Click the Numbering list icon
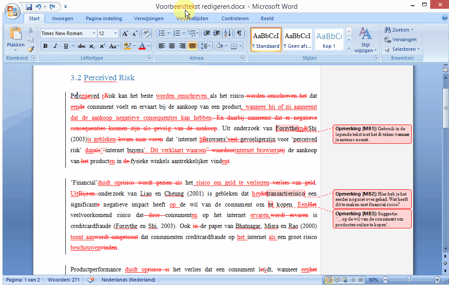Viewport: 449px width, 285px height. coord(177,33)
